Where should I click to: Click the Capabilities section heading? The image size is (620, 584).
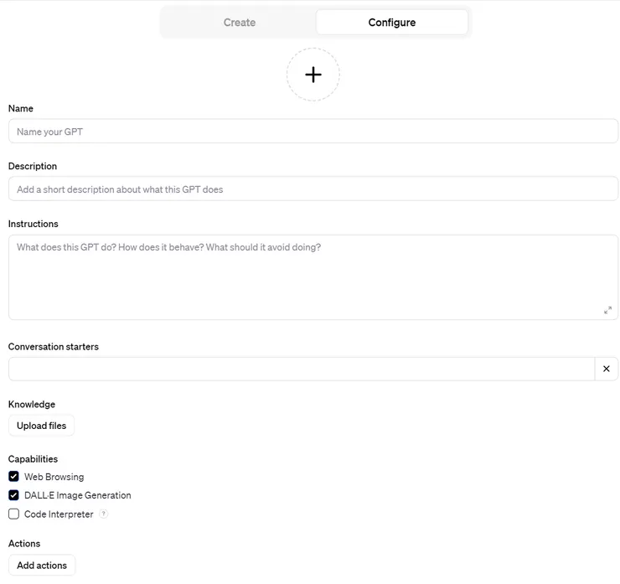click(x=34, y=459)
